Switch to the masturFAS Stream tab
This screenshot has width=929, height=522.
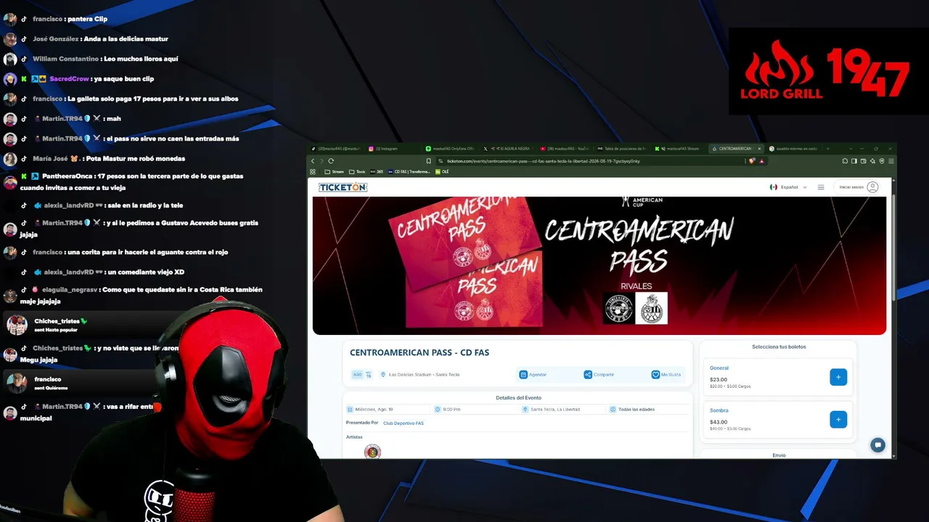tap(678, 149)
